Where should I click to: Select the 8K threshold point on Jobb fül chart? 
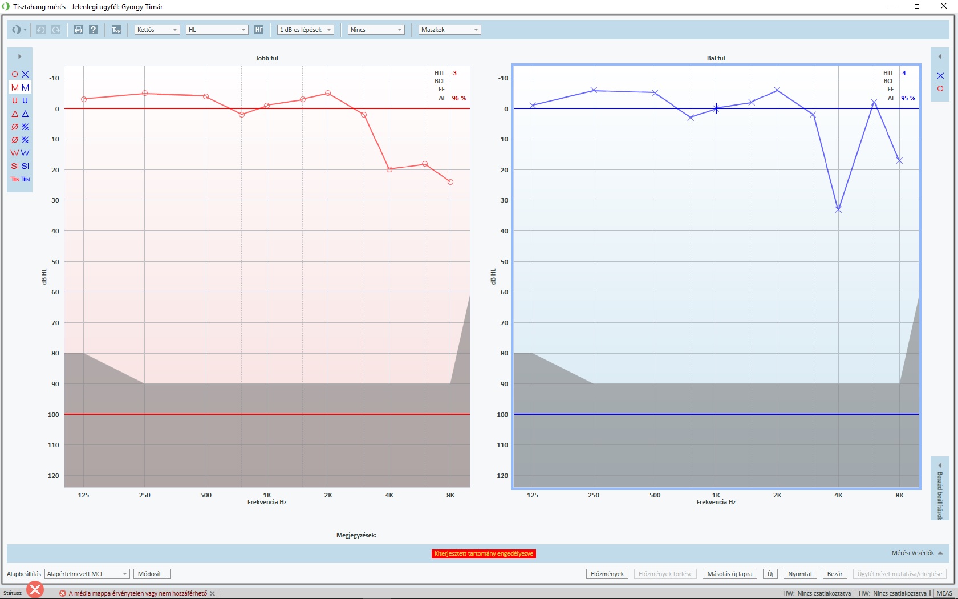(x=450, y=182)
